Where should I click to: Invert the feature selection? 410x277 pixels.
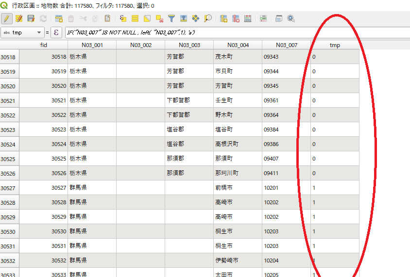pyautogui.click(x=147, y=18)
